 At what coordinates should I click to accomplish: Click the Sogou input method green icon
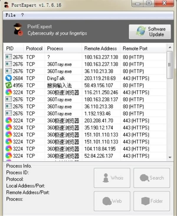point(9,85)
